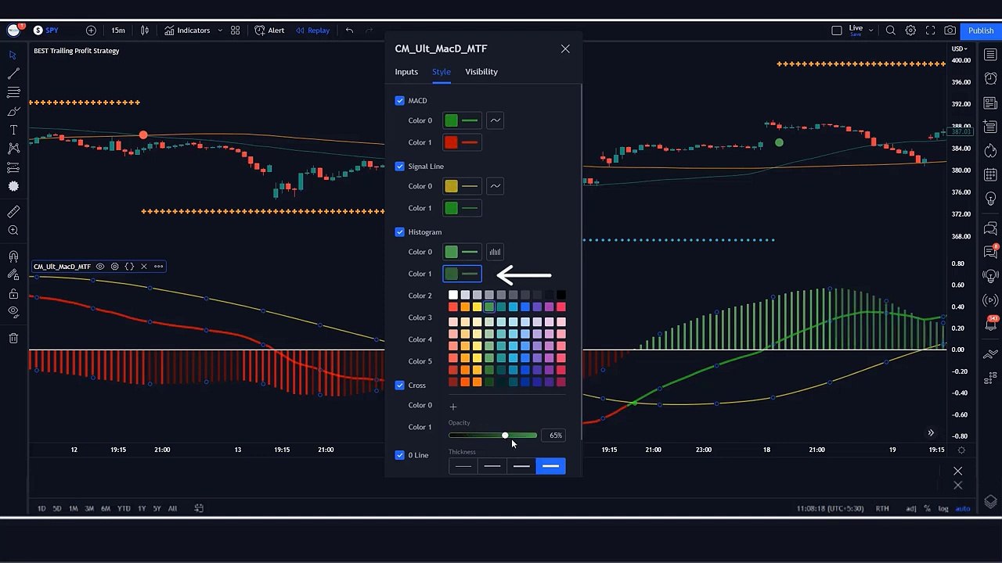Open the alerts clock icon in right sidebar
The width and height of the screenshot is (1002, 563).
[990, 78]
